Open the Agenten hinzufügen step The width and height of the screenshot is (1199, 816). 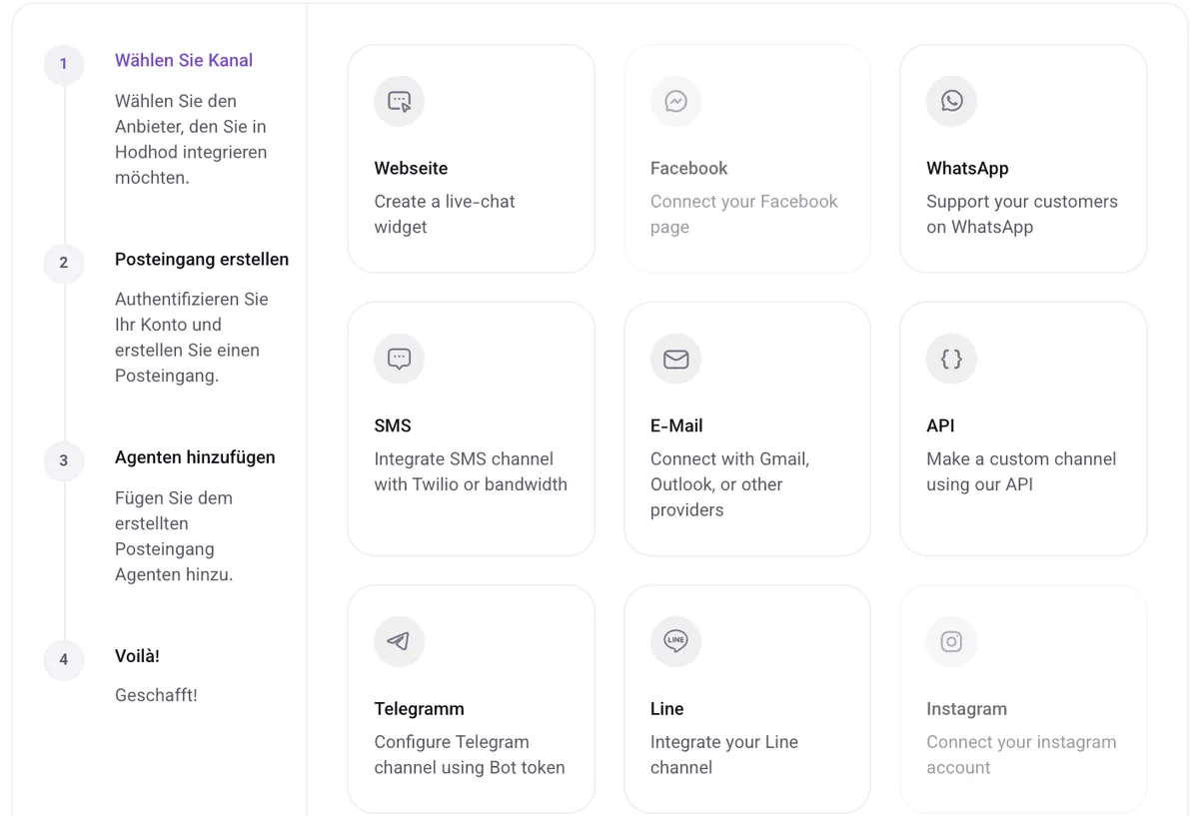195,457
